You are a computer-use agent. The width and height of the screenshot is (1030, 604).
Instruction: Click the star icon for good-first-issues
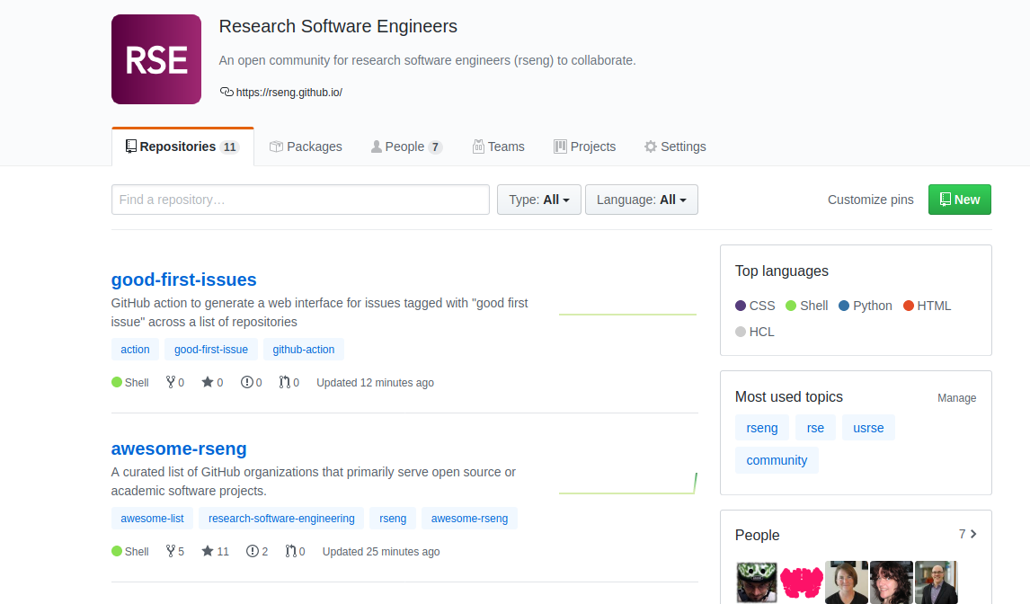(208, 382)
